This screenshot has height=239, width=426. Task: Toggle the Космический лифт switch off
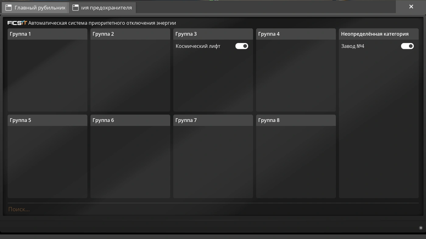click(242, 46)
